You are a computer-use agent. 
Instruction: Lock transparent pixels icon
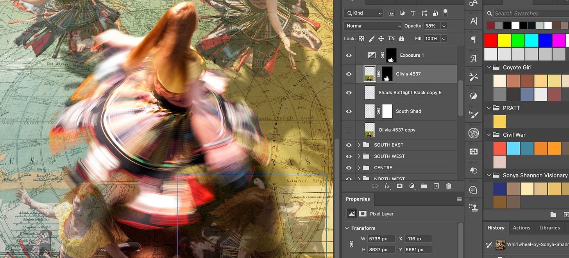point(361,39)
